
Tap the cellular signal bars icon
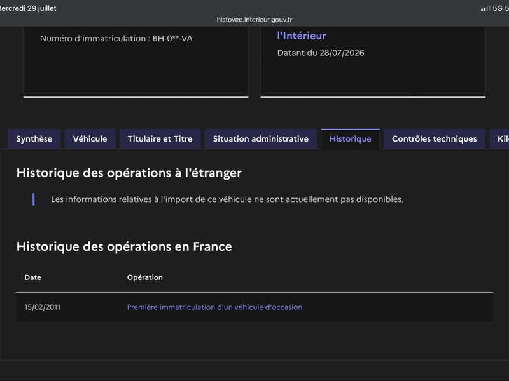point(485,8)
